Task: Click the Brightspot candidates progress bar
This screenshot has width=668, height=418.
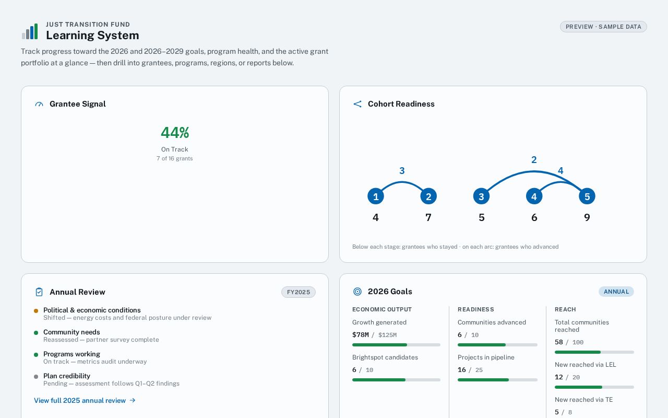Action: (396, 380)
